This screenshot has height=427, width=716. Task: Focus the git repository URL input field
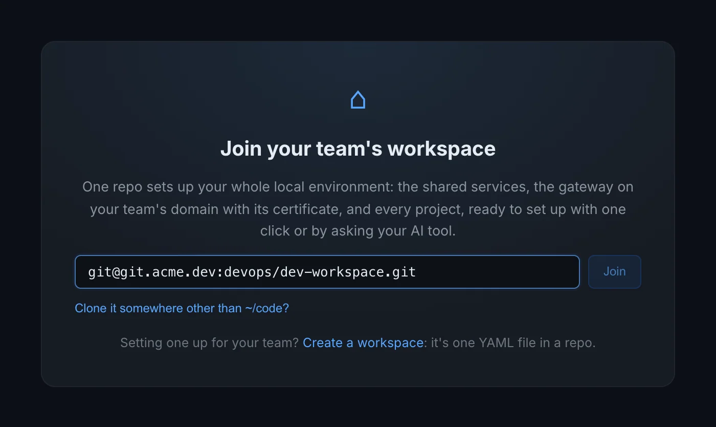tap(327, 272)
